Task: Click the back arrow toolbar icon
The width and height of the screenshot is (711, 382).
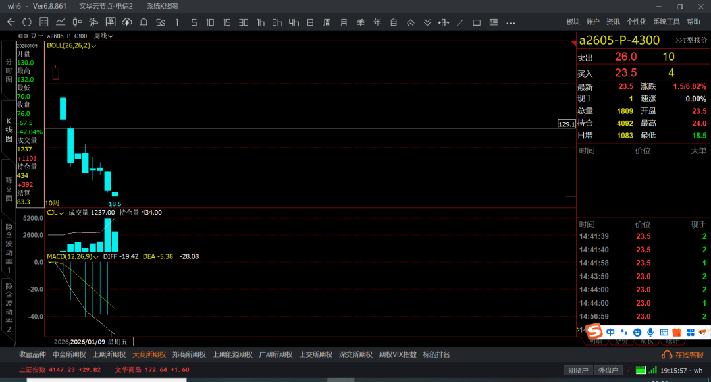Action: point(11,22)
